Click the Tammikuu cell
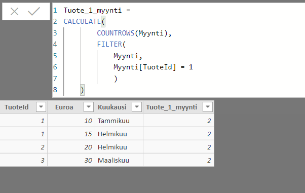 [x=119, y=121]
